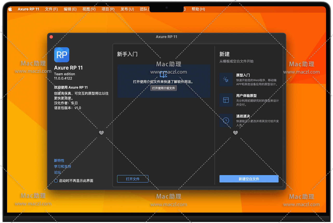333x223 pixels.
Task: Select the 速战速决 clock icon
Action: tap(226, 120)
